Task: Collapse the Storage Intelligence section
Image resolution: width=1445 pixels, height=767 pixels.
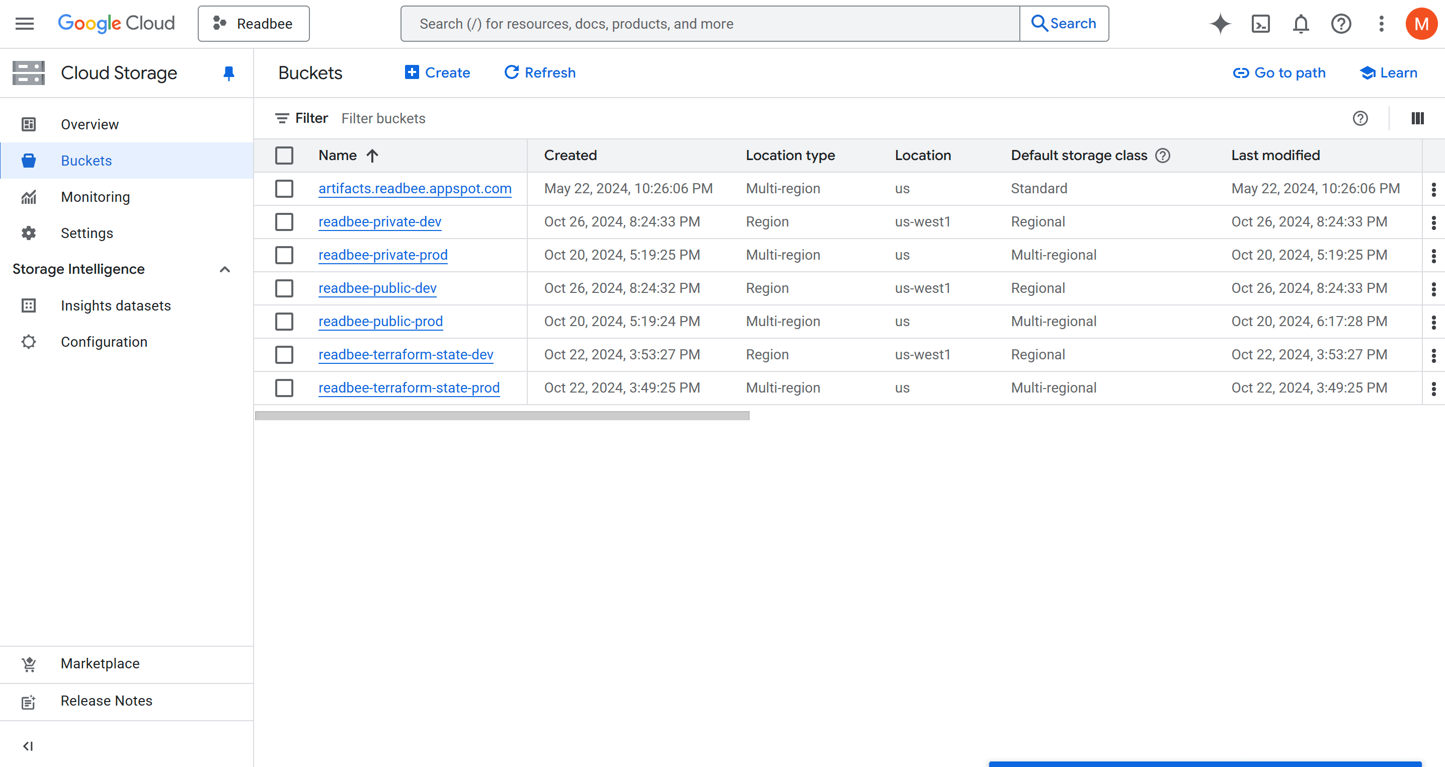Action: click(x=224, y=269)
